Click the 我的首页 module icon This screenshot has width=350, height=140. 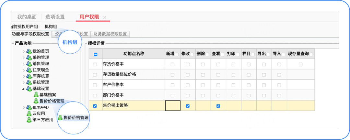(x=29, y=51)
